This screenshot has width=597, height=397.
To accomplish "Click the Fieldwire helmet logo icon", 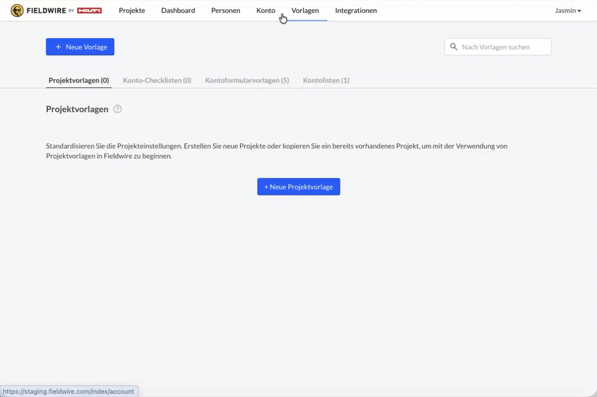I will [x=17, y=11].
